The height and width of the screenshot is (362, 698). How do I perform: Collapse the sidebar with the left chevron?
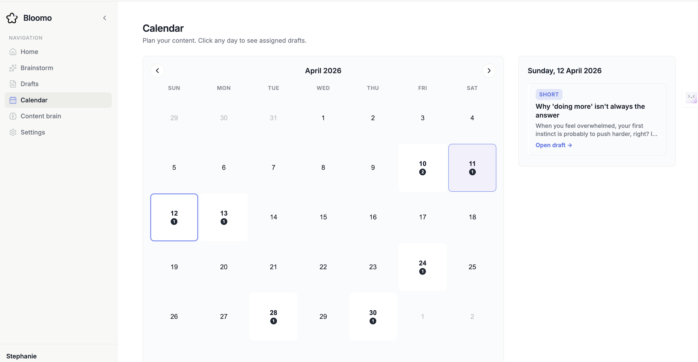click(104, 18)
